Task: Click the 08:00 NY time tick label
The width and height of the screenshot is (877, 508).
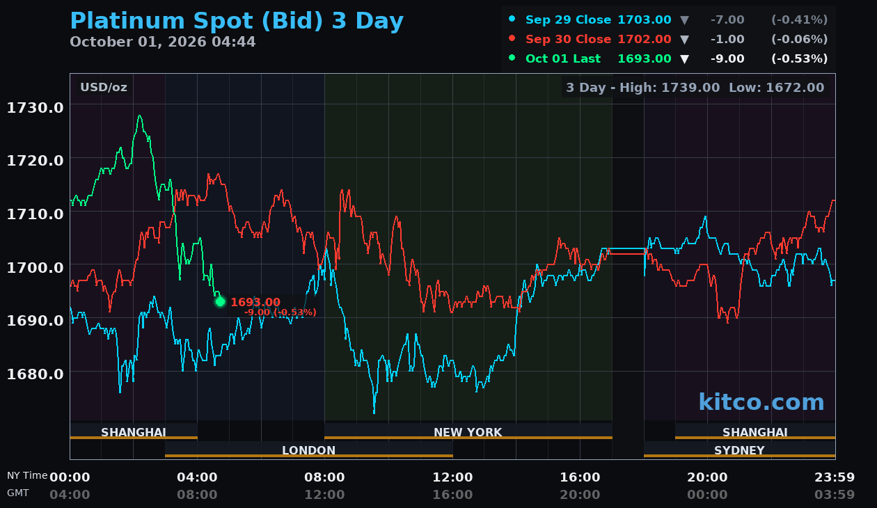Action: pyautogui.click(x=324, y=477)
